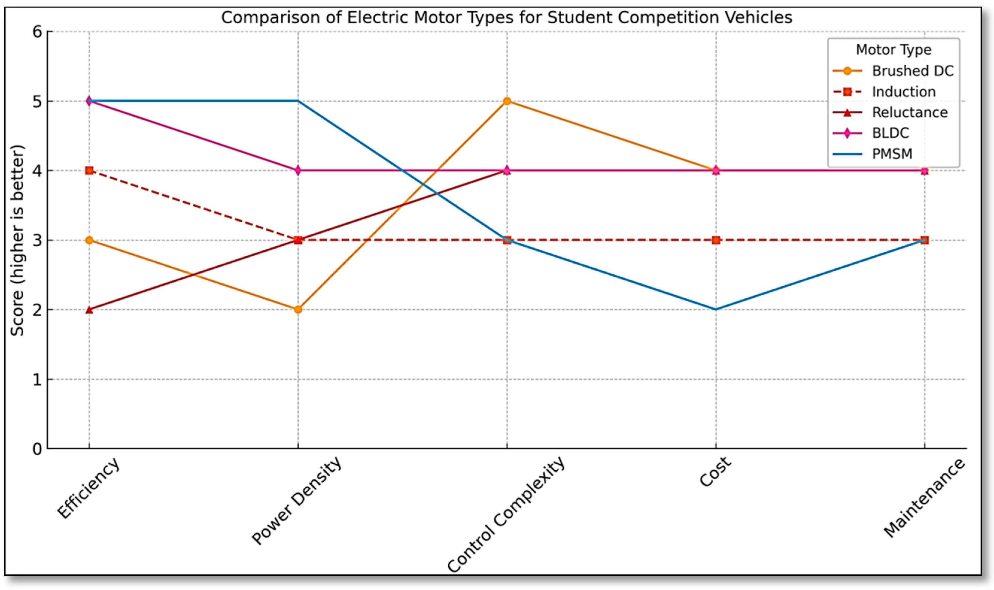
Task: Click the Reluctance legend triangle marker
Action: coord(847,112)
